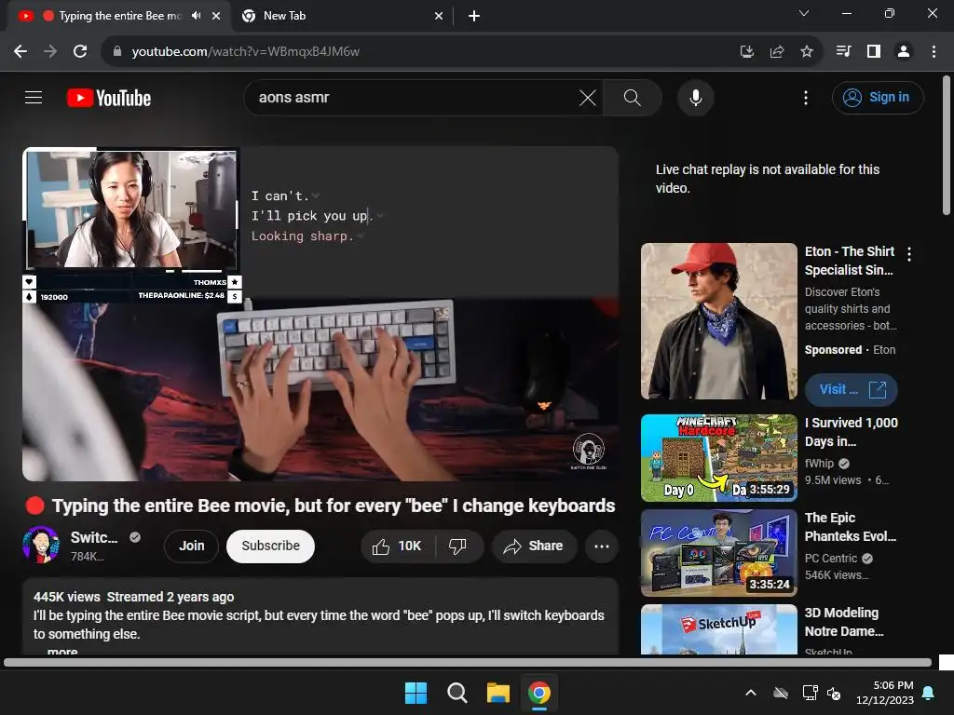Open The Epic Phanteks Evol... title

pyautogui.click(x=851, y=527)
